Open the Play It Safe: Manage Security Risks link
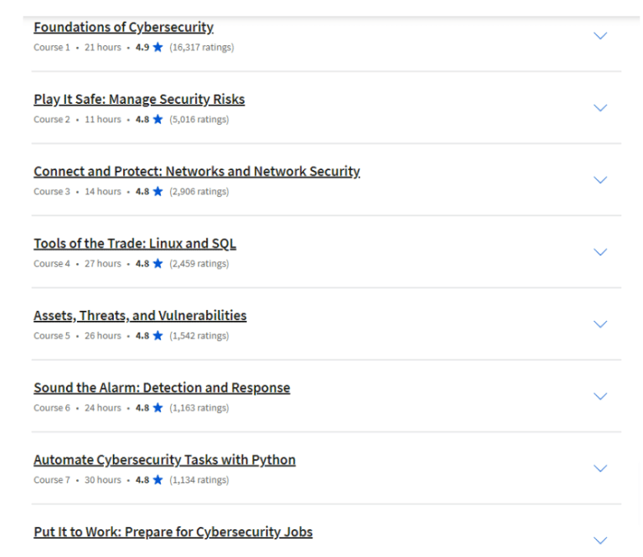Screen dimensions: 643x557 coord(139,100)
